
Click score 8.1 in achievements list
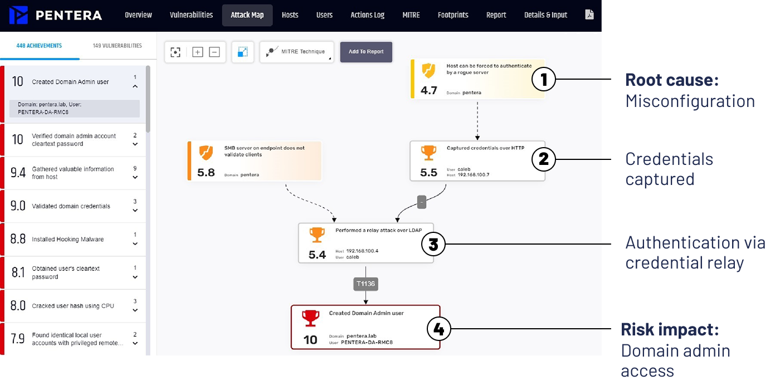pyautogui.click(x=18, y=272)
